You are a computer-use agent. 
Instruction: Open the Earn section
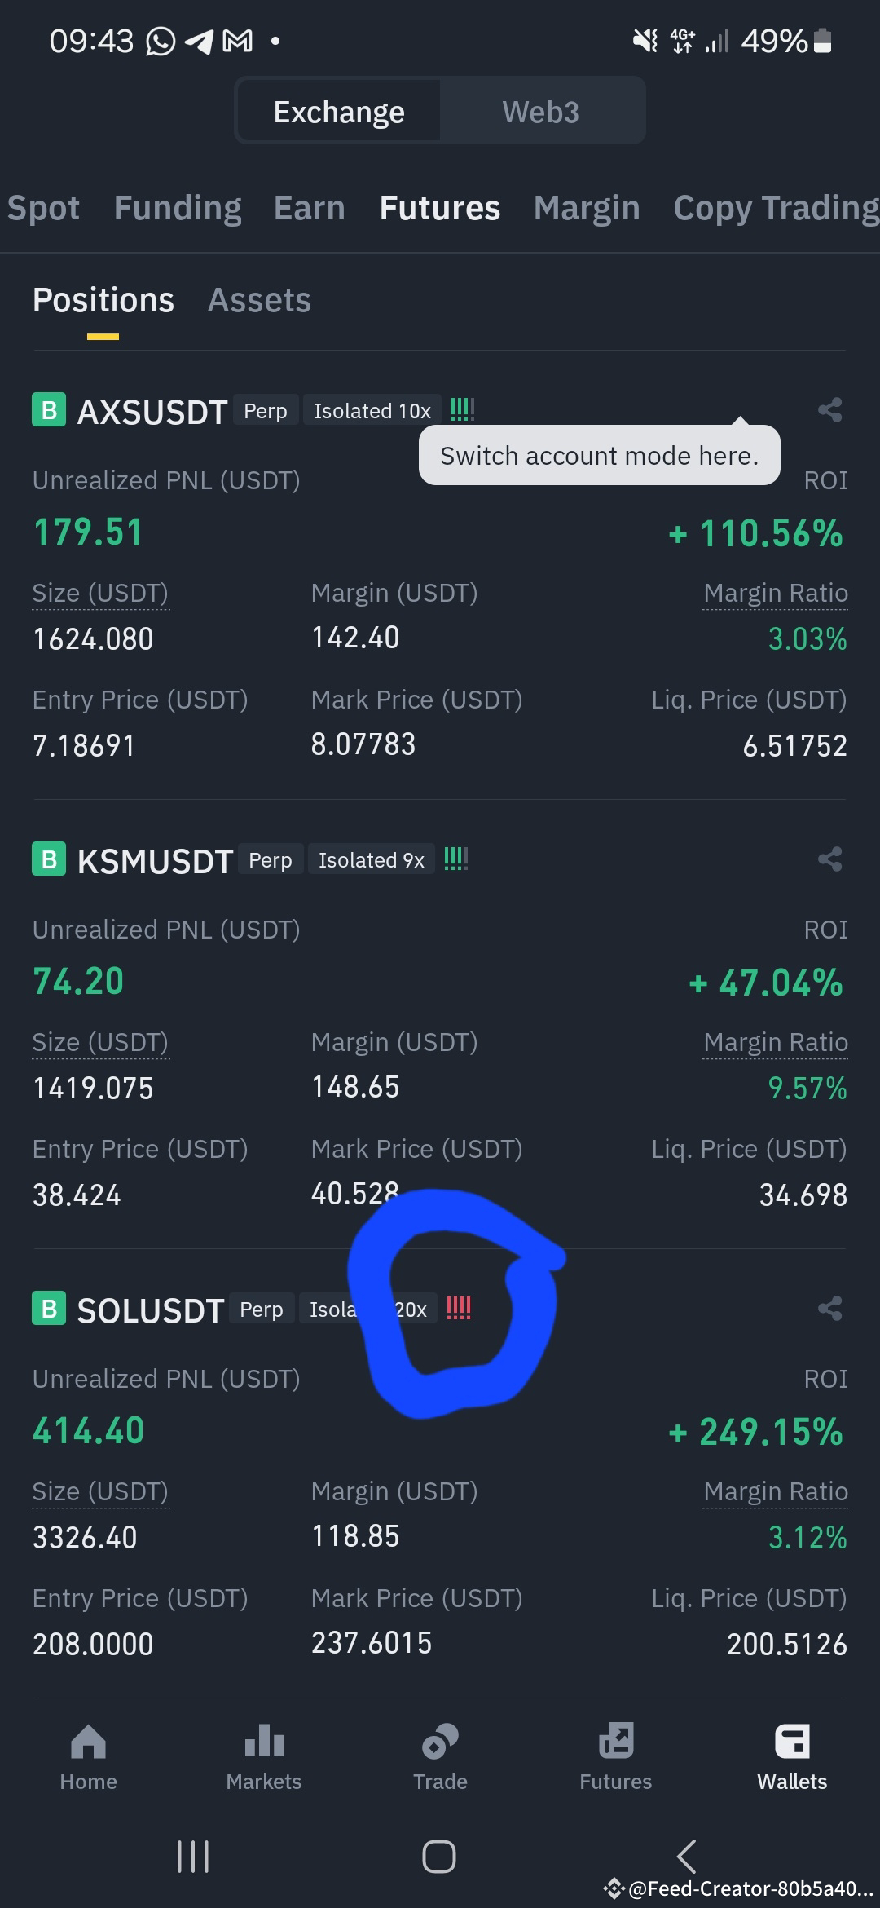point(310,208)
